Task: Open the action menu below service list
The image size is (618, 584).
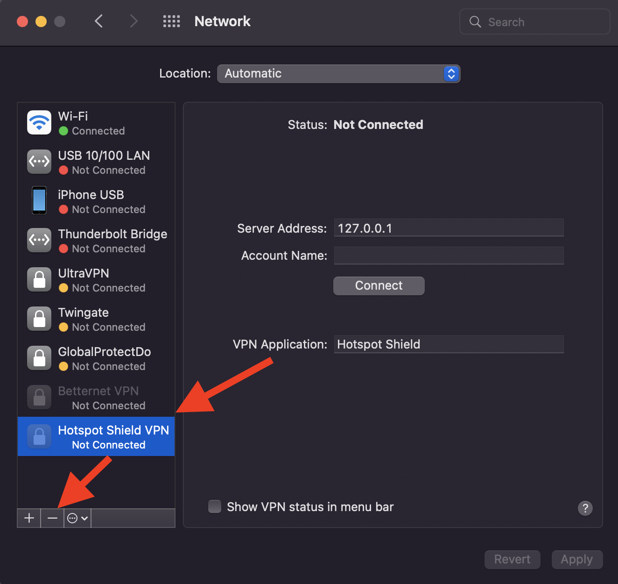Action: tap(77, 518)
